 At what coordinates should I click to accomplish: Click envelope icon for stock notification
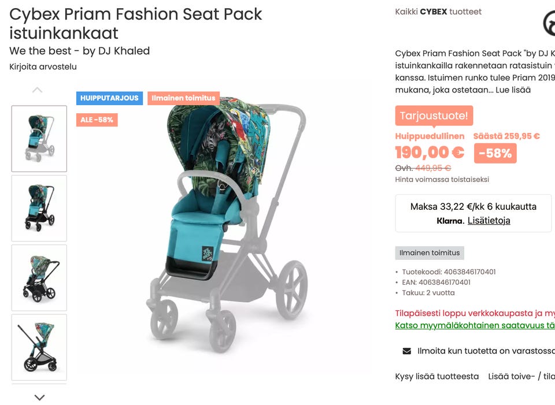(x=406, y=351)
